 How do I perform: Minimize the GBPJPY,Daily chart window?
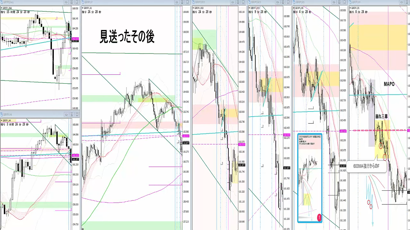[x=66, y=2]
